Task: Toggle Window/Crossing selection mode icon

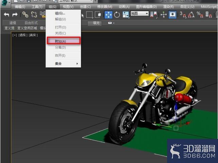Action: tap(98, 15)
